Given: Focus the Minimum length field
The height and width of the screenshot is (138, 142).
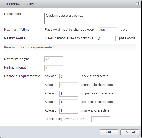Looking at the screenshot, I should click(x=54, y=68).
